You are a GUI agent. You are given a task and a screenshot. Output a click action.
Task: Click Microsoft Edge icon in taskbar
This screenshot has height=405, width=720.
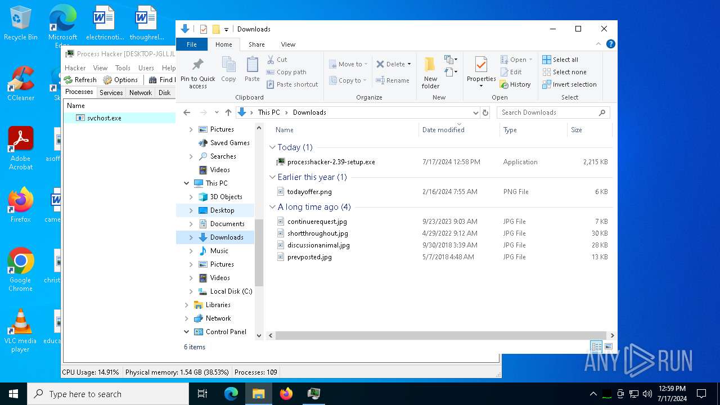coord(231,394)
